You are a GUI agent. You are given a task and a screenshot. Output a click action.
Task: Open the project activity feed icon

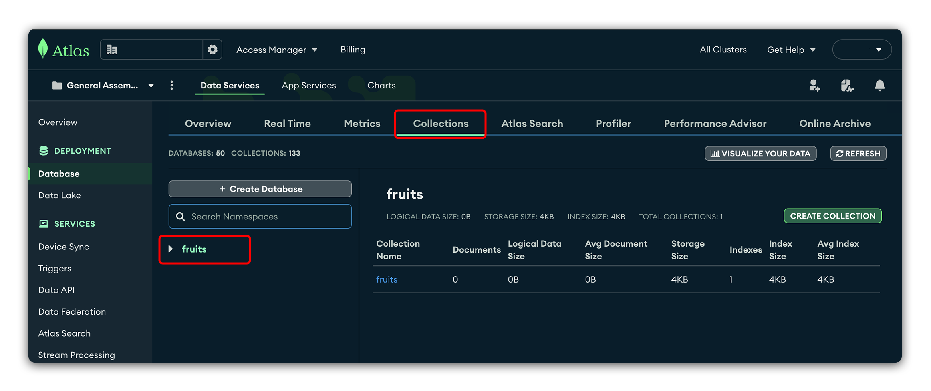tap(846, 86)
